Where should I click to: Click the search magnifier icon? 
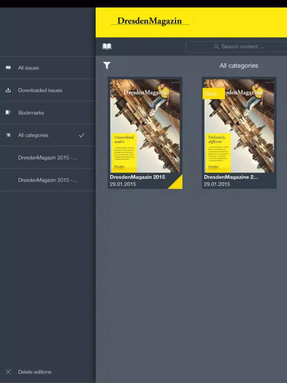(x=216, y=46)
